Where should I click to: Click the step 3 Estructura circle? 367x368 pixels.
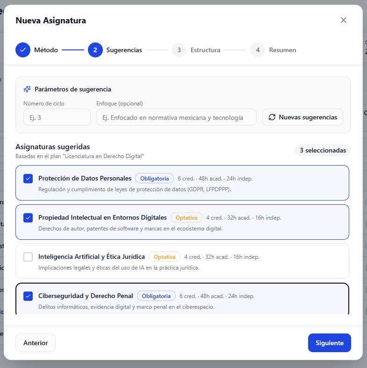point(179,50)
